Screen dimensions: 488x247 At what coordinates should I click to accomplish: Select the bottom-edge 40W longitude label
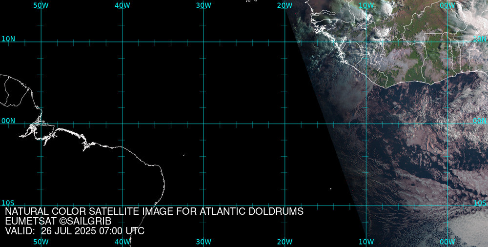pyautogui.click(x=122, y=242)
